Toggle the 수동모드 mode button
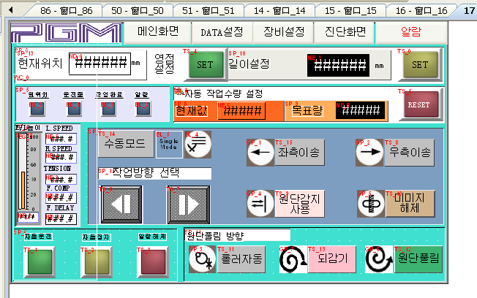 (125, 145)
